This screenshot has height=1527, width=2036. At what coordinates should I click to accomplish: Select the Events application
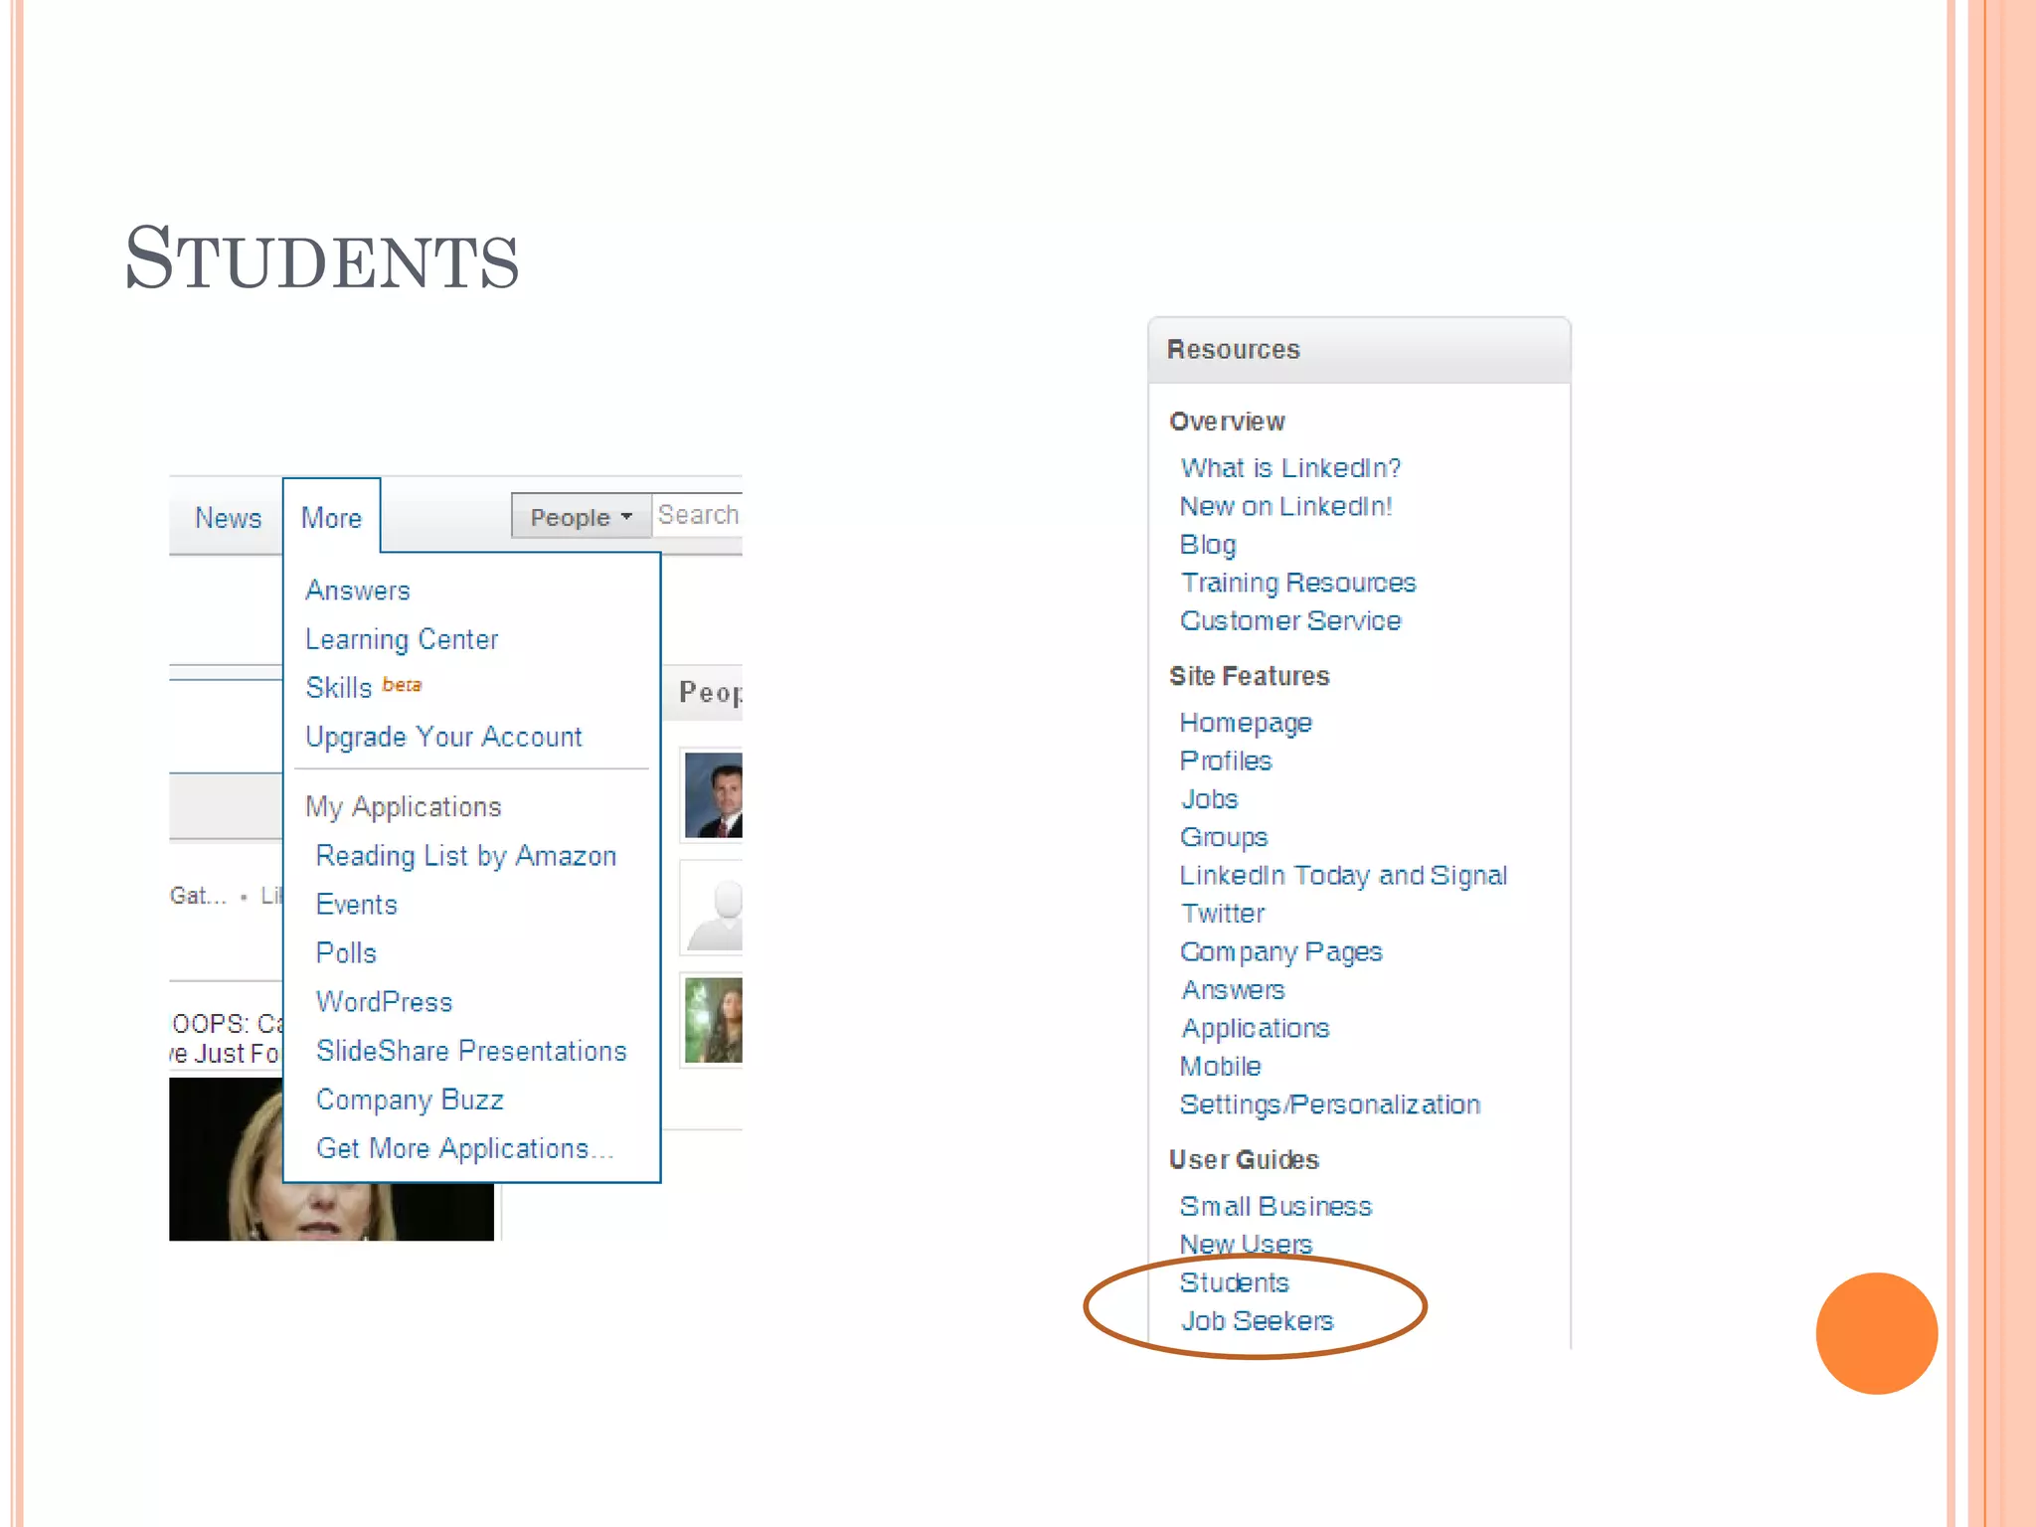coord(356,905)
